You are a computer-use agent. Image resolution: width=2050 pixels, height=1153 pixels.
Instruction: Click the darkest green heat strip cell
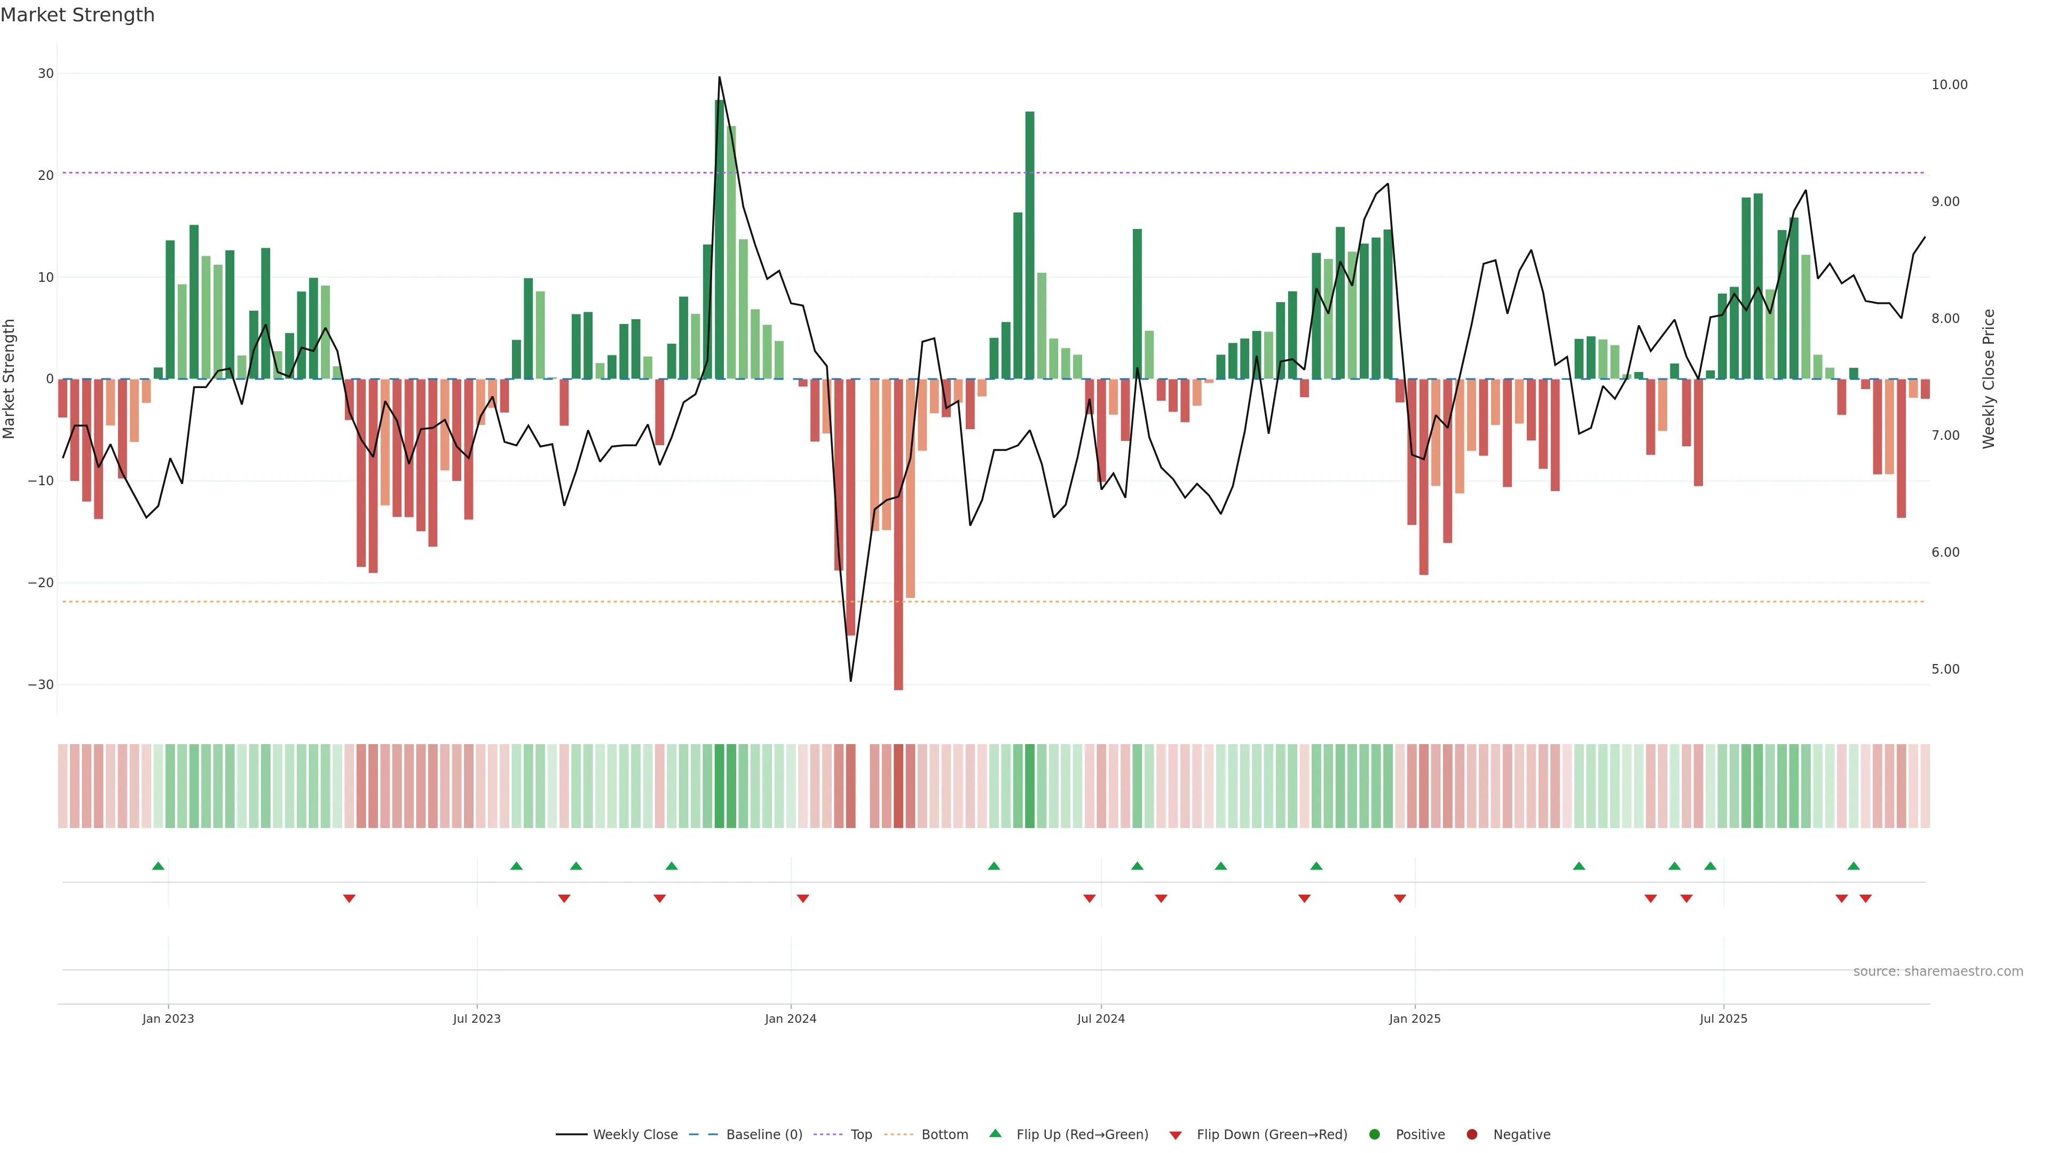coord(720,785)
